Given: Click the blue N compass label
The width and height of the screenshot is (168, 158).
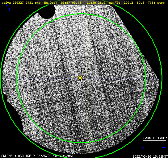Looking at the screenshot, I should (x=7, y=5).
